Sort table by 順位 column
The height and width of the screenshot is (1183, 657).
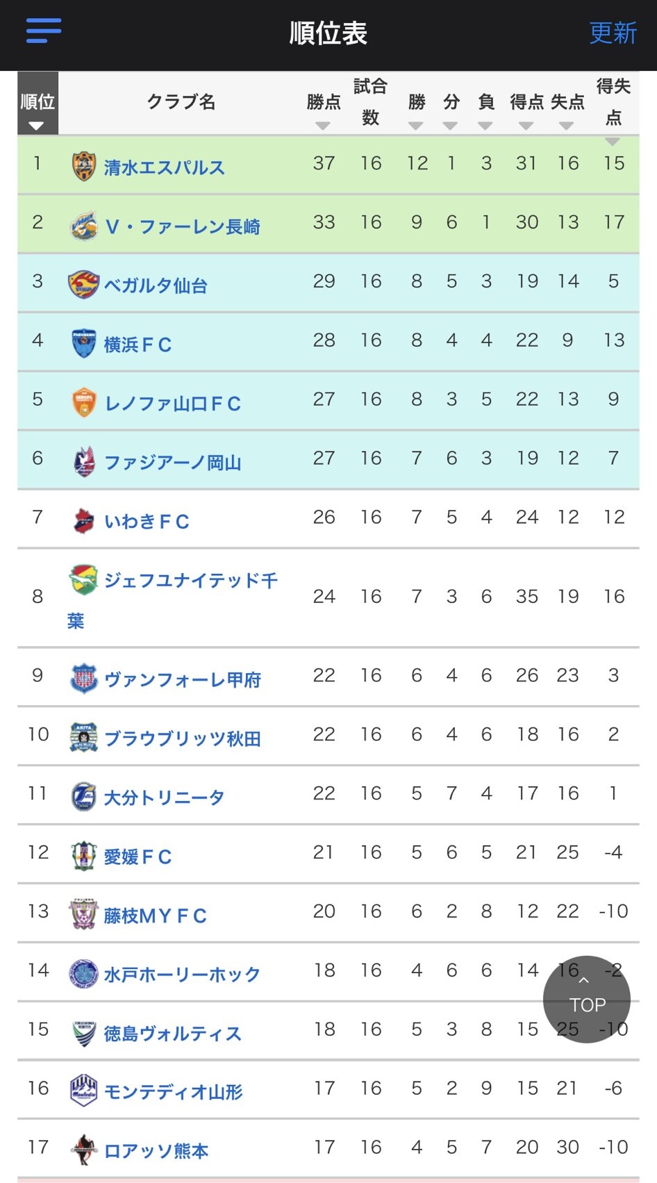[38, 104]
